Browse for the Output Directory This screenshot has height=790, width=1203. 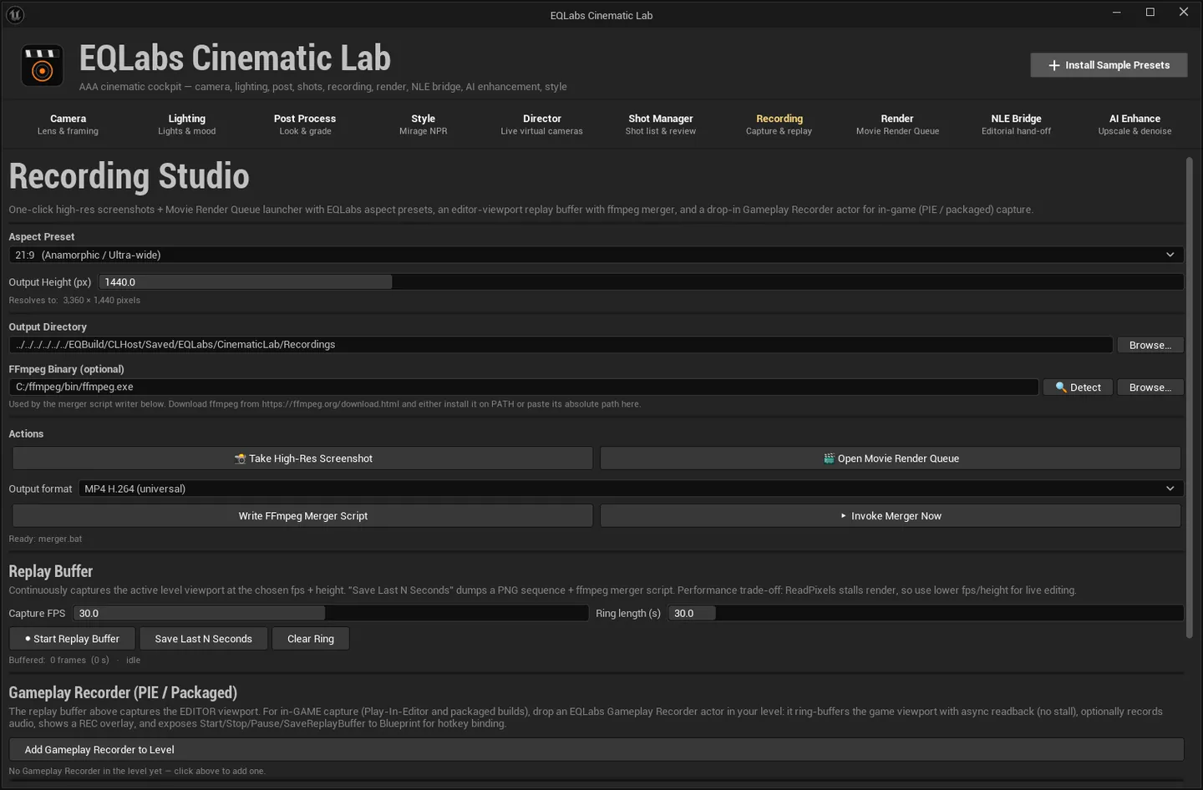(1150, 345)
